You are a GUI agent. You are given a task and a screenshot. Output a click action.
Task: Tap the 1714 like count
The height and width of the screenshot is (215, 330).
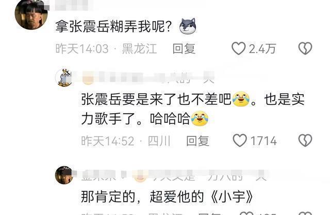pos(263,140)
